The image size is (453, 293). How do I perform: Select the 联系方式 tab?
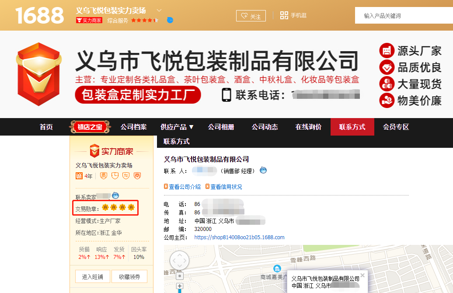pyautogui.click(x=352, y=127)
